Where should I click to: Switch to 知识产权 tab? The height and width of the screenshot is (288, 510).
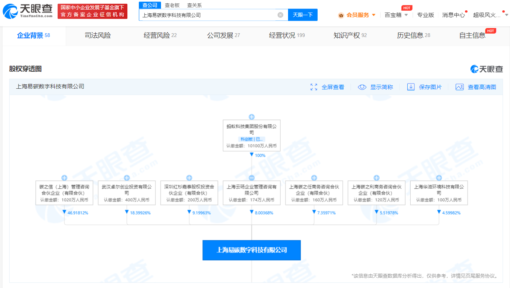click(x=346, y=35)
